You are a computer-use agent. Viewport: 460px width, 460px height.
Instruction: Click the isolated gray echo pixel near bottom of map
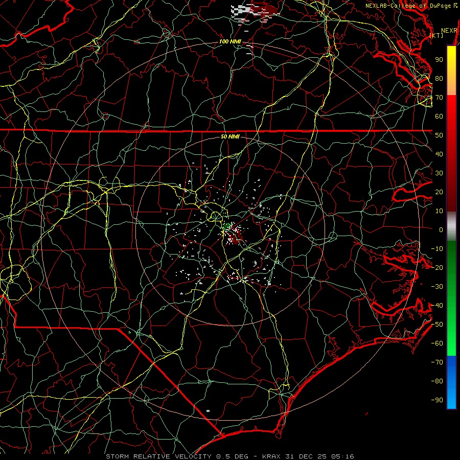[208, 411]
